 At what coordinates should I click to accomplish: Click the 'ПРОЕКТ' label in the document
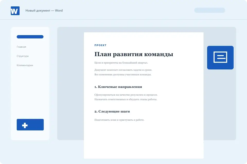[x=101, y=45]
